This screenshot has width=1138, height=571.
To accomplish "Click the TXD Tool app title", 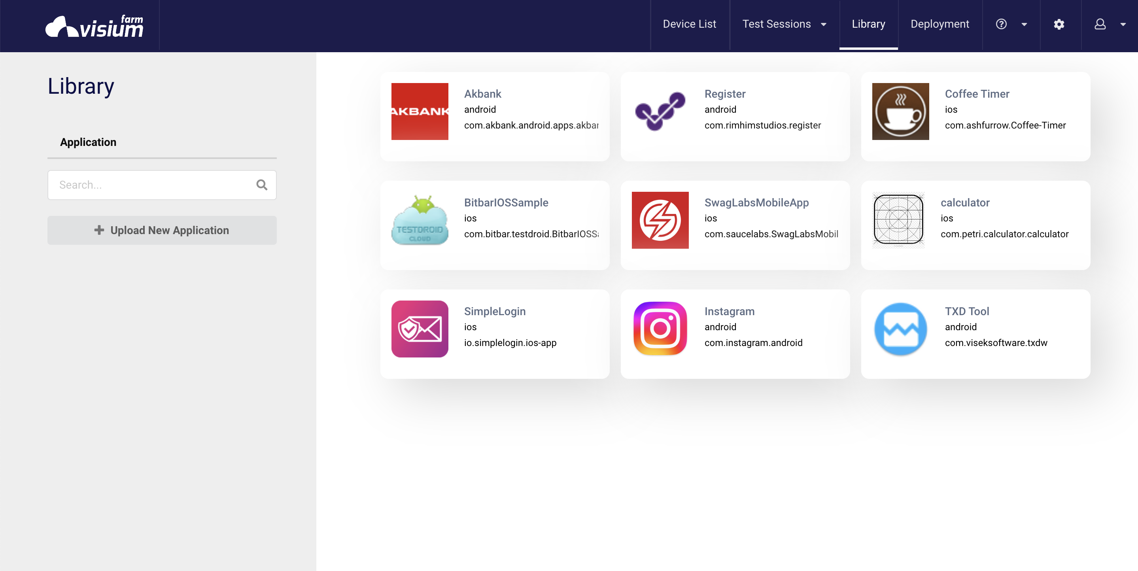I will [967, 311].
